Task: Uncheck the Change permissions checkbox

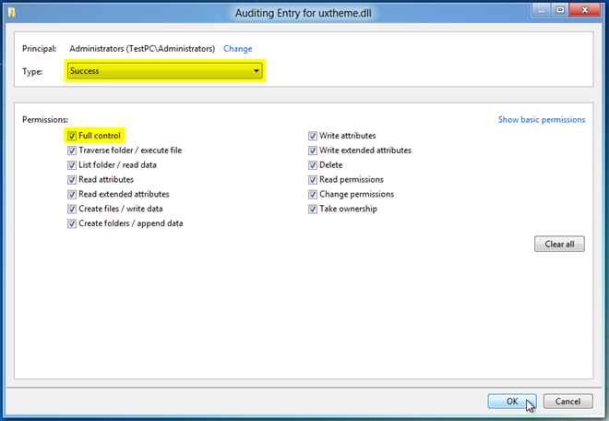Action: click(313, 195)
